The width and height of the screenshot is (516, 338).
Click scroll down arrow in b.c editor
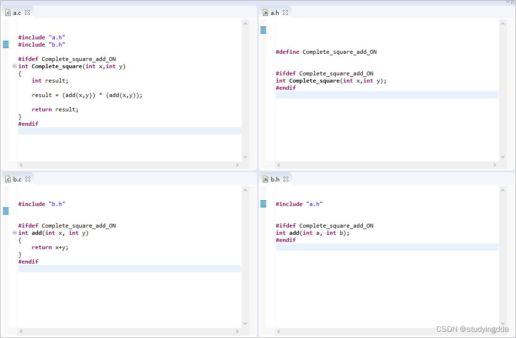(x=245, y=324)
